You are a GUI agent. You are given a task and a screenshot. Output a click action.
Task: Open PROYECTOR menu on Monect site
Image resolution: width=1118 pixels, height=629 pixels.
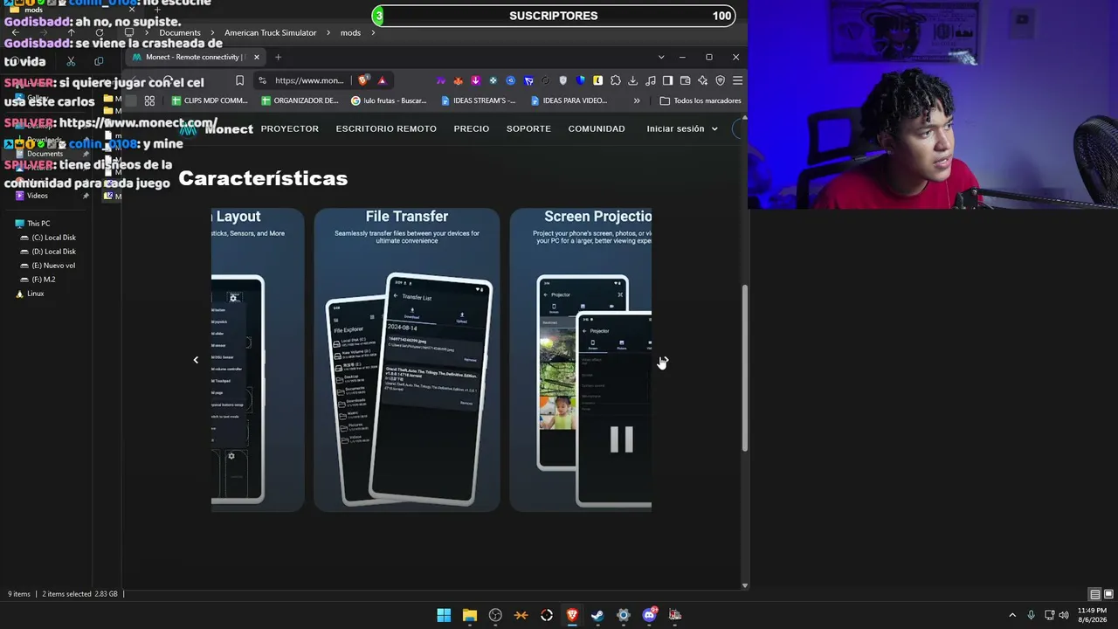pyautogui.click(x=290, y=128)
